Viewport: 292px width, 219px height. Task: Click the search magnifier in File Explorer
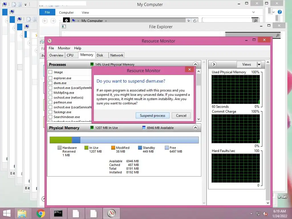coord(277,35)
